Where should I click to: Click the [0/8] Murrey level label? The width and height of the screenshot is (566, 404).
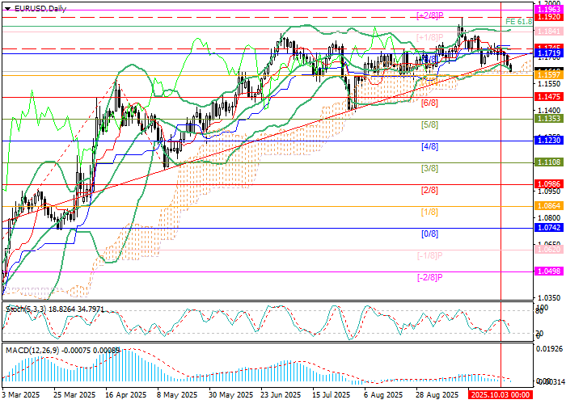point(429,234)
